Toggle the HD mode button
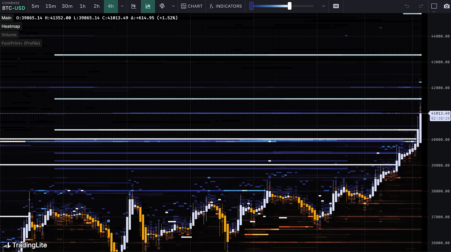Image resolution: width=451 pixels, height=252 pixels. click(x=336, y=6)
